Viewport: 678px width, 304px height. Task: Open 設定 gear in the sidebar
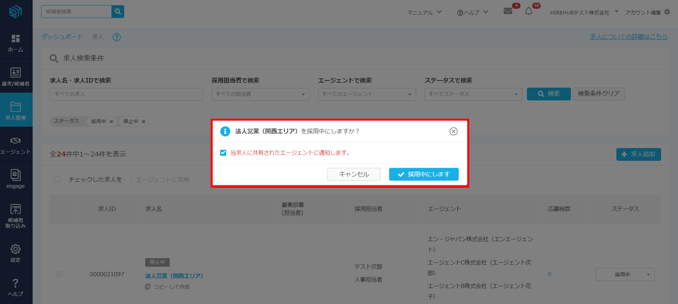tap(16, 253)
